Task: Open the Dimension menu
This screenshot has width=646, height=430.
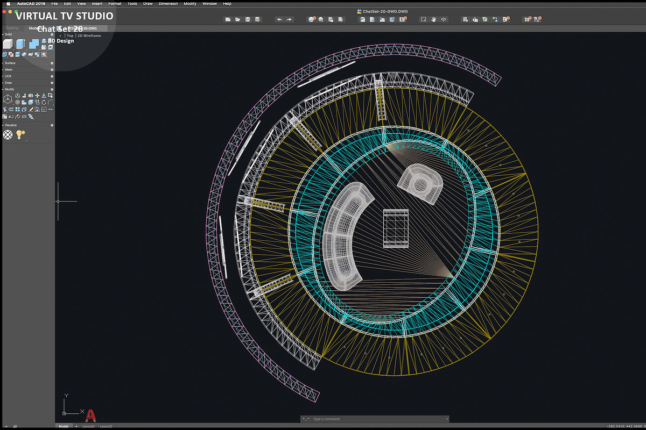Action: click(168, 3)
